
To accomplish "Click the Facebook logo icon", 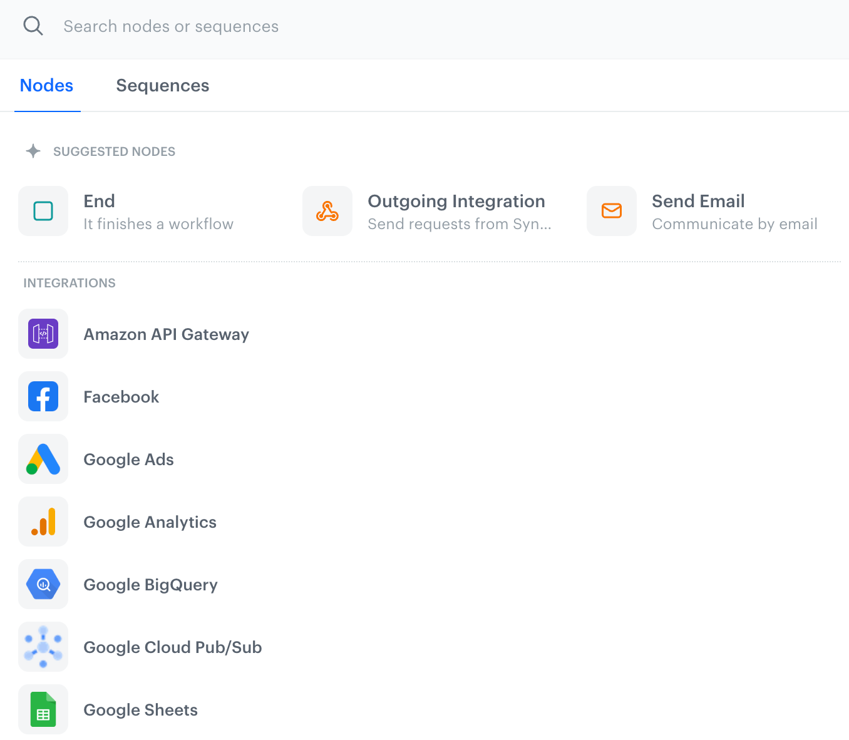I will click(43, 396).
